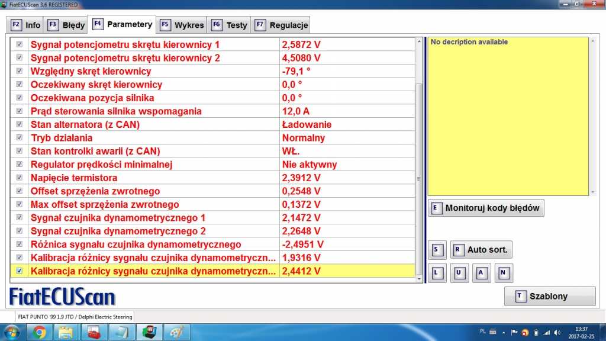Image resolution: width=606 pixels, height=341 pixels.
Task: Click the U shortcut button
Action: click(x=459, y=274)
